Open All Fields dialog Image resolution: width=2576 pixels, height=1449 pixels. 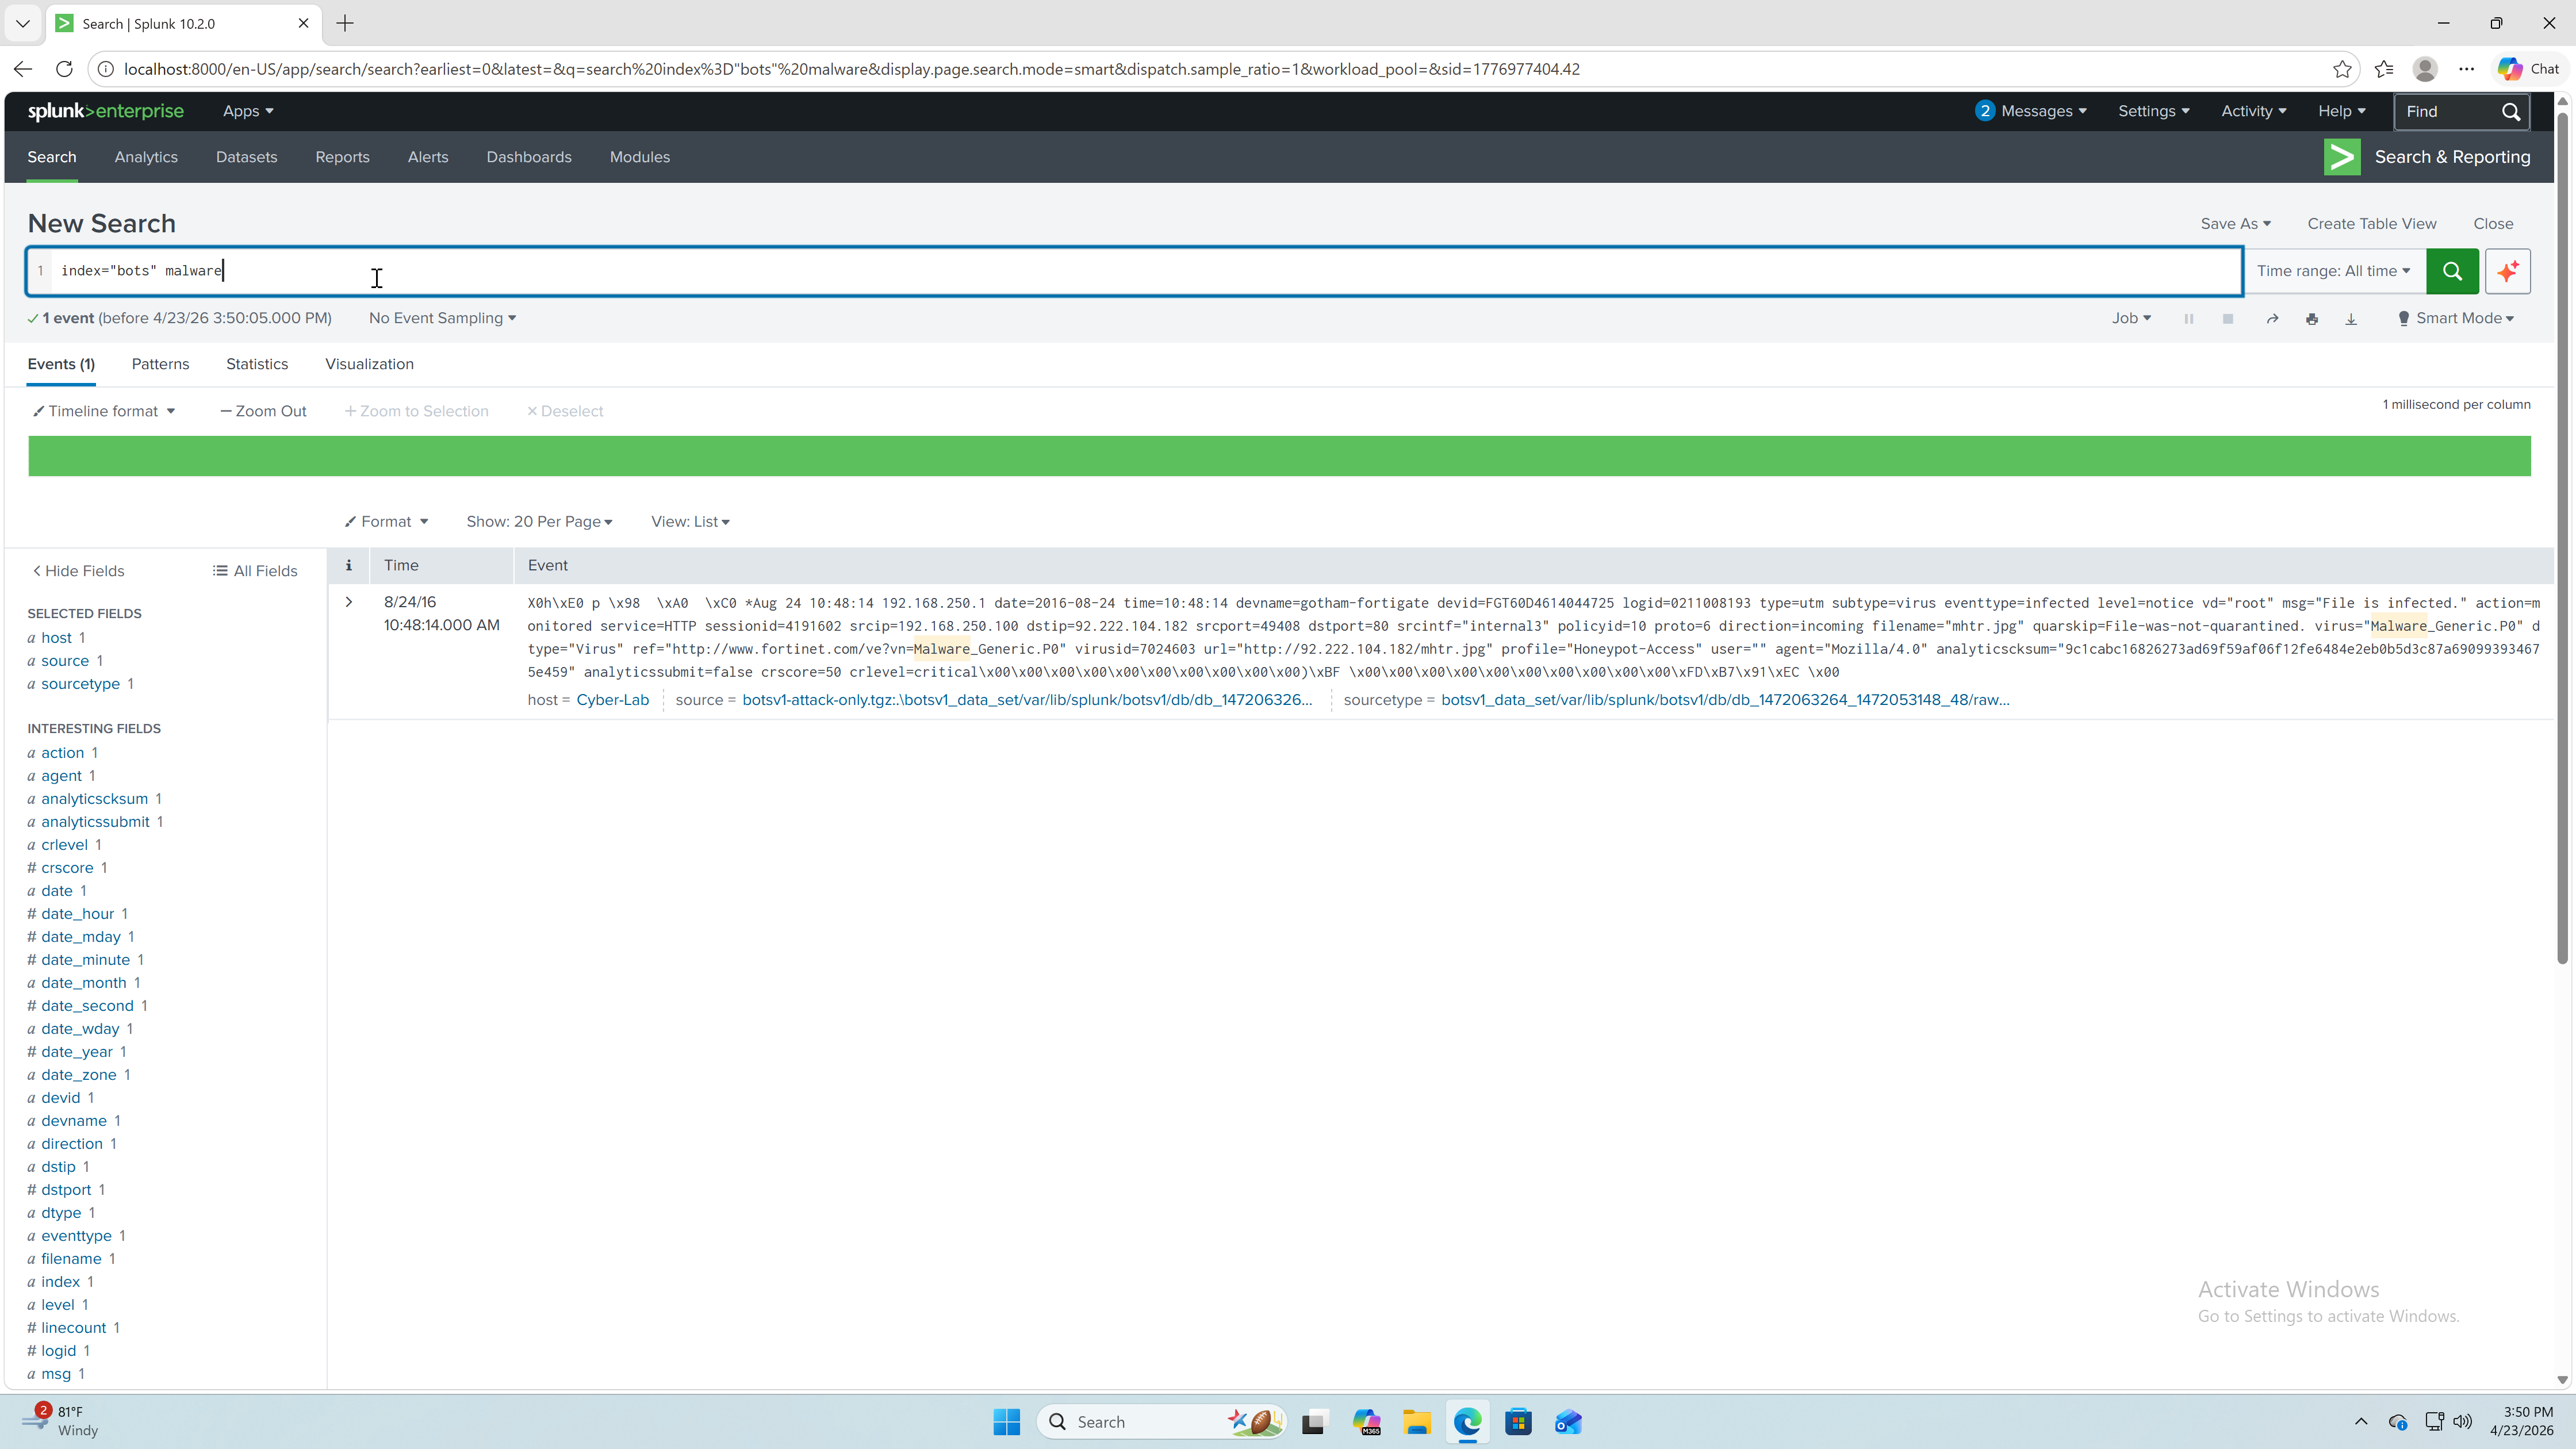[x=255, y=571]
